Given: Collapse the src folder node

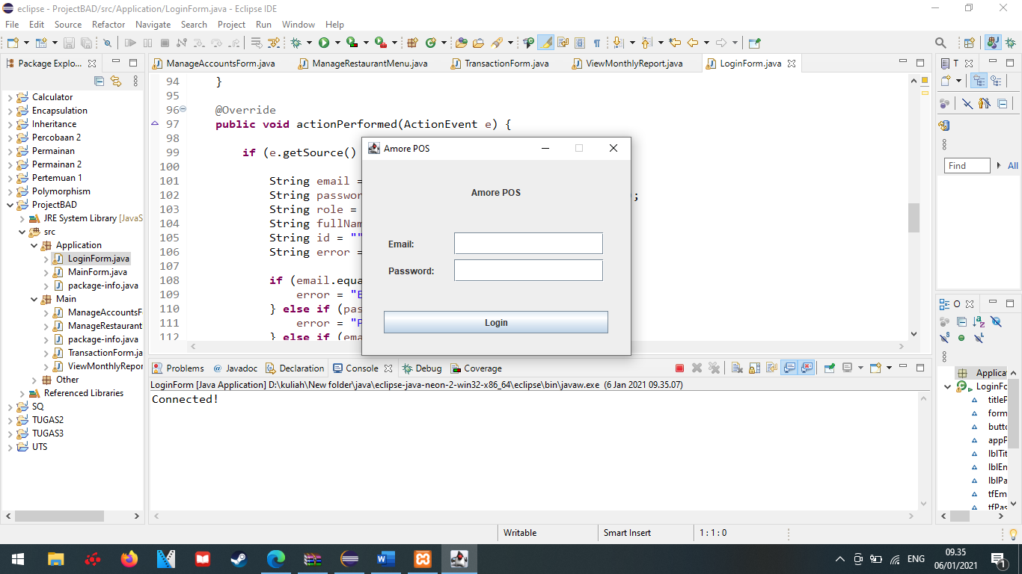Looking at the screenshot, I should [x=22, y=232].
